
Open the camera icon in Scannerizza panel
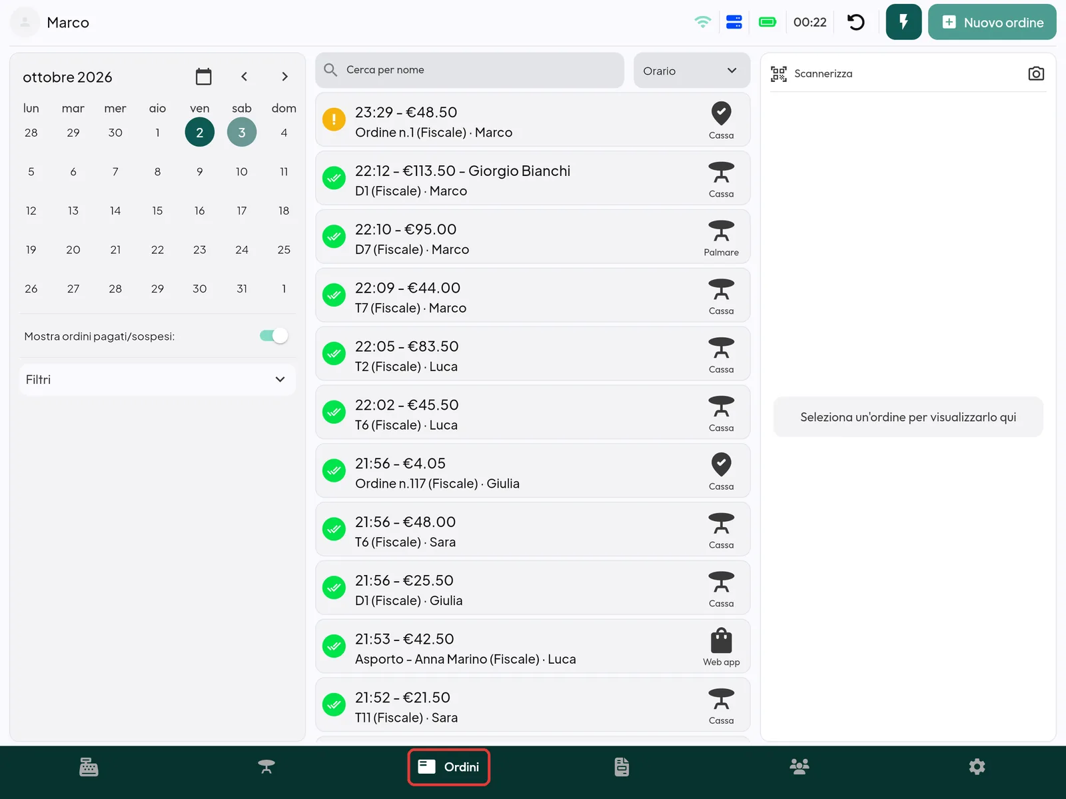pos(1036,73)
